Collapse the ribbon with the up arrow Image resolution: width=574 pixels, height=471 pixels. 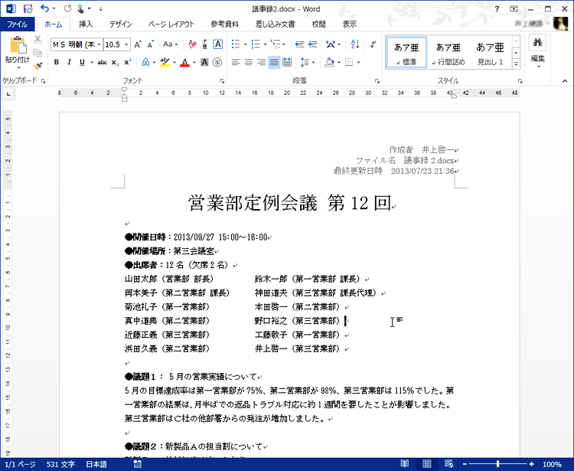click(x=565, y=81)
